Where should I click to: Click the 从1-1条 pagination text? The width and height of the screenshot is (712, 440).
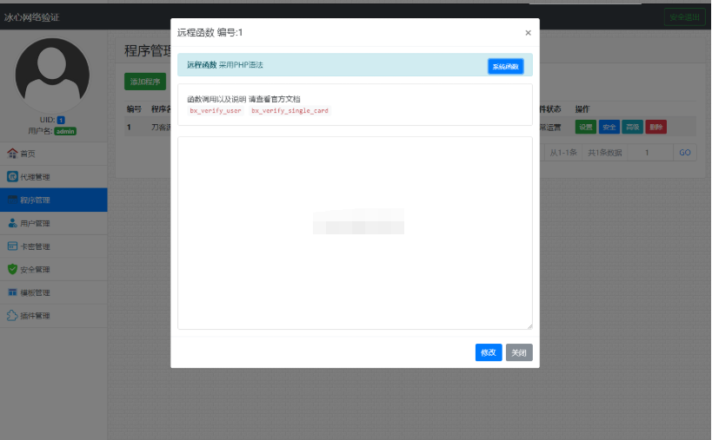click(x=563, y=153)
